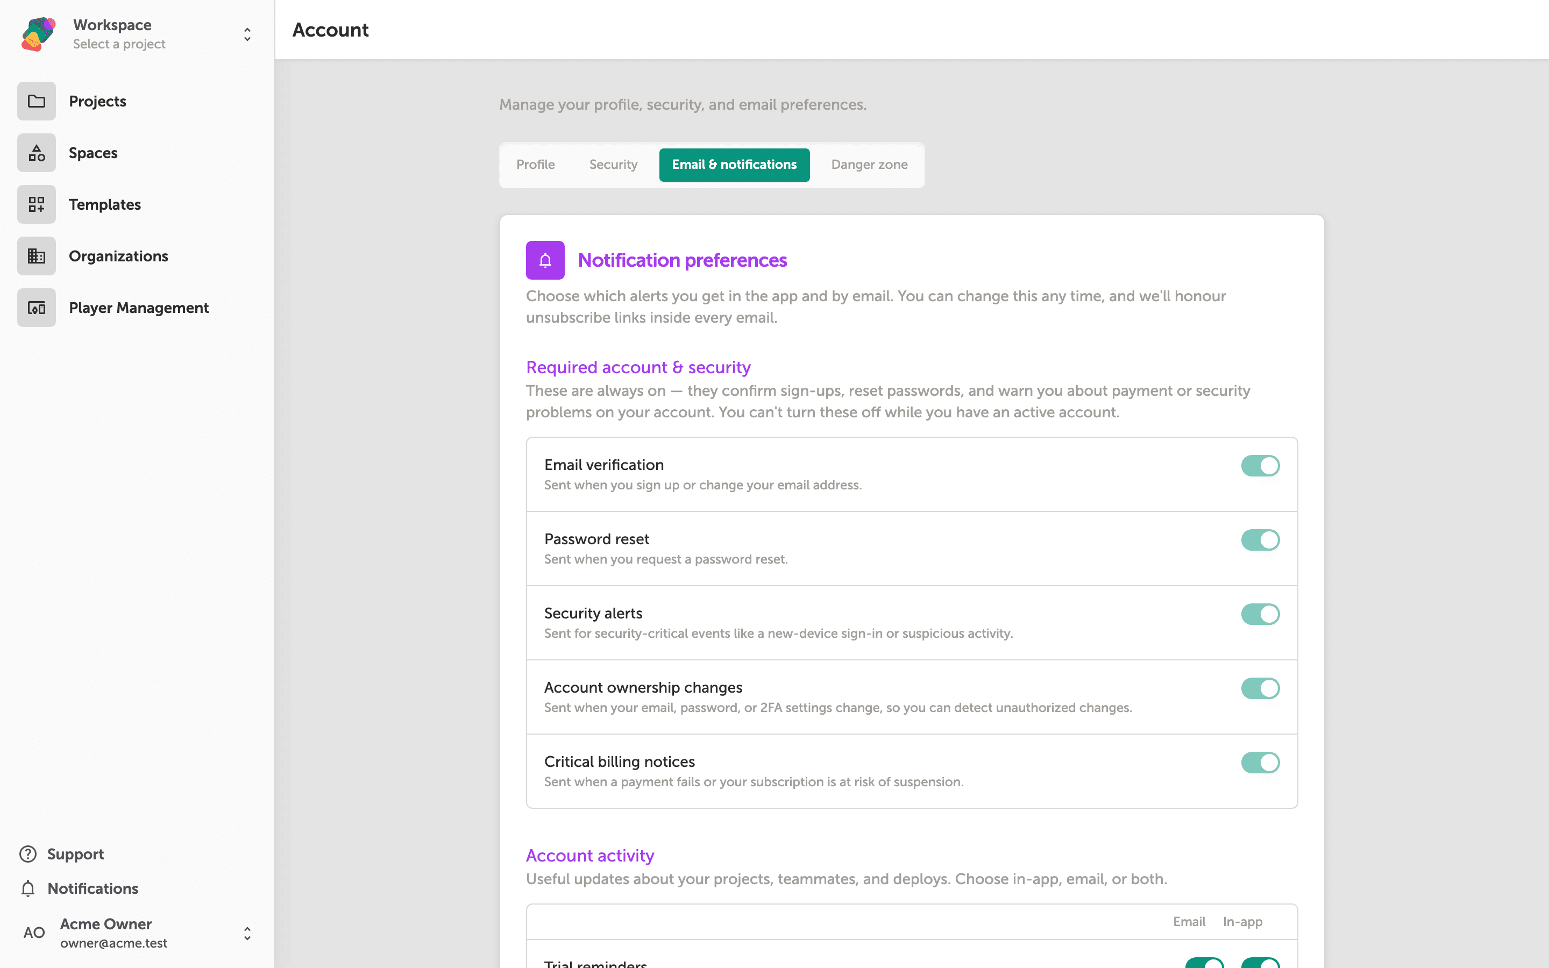
Task: Switch to the Profile tab
Action: coord(536,165)
